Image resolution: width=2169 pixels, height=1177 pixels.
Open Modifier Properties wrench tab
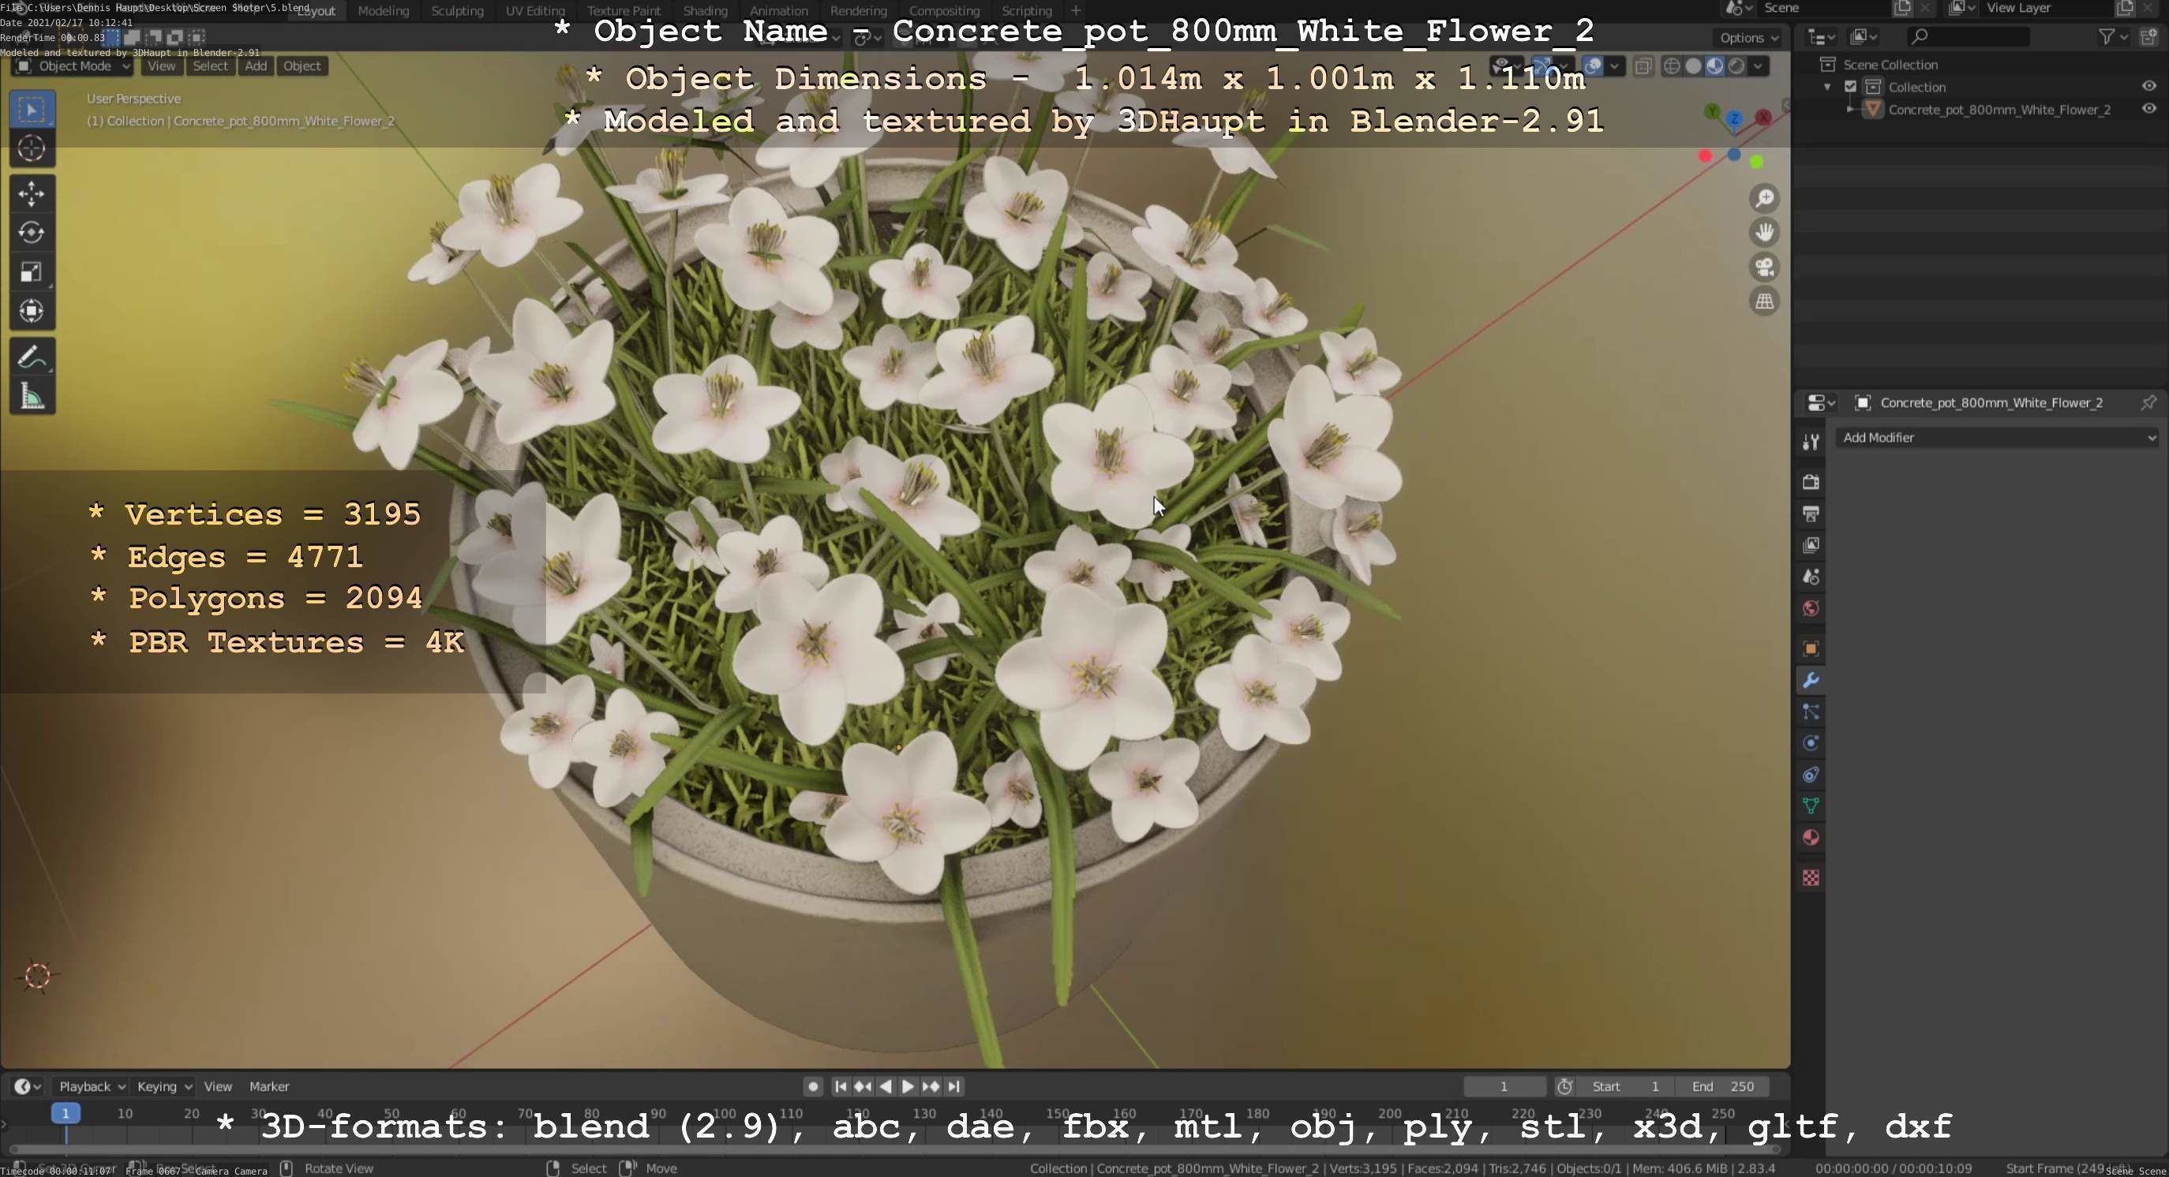(x=1811, y=681)
